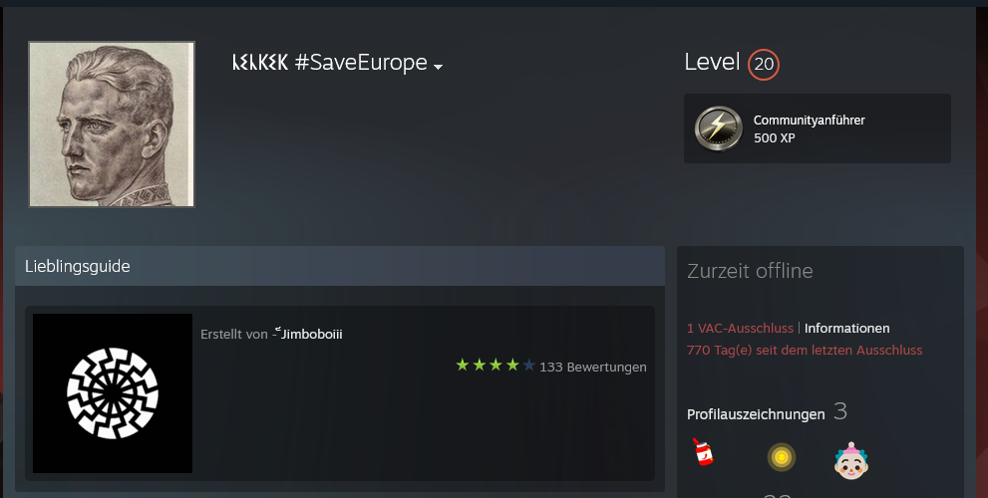Open the Informationen link about bans
The width and height of the screenshot is (988, 498).
[846, 328]
